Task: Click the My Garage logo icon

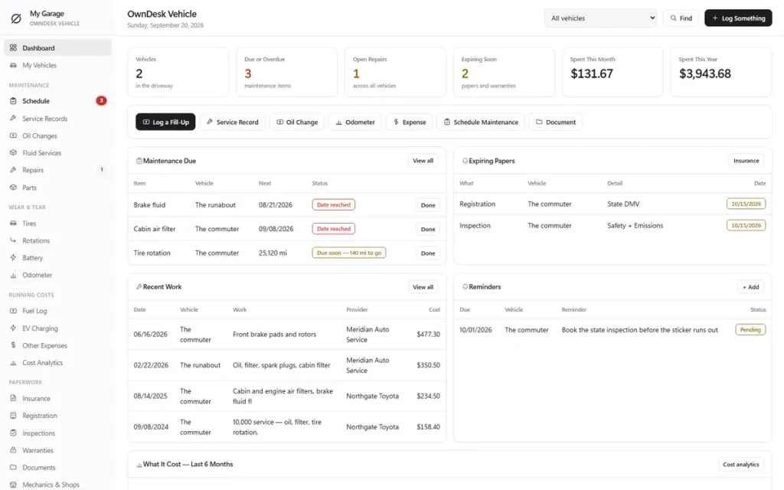Action: (16, 18)
